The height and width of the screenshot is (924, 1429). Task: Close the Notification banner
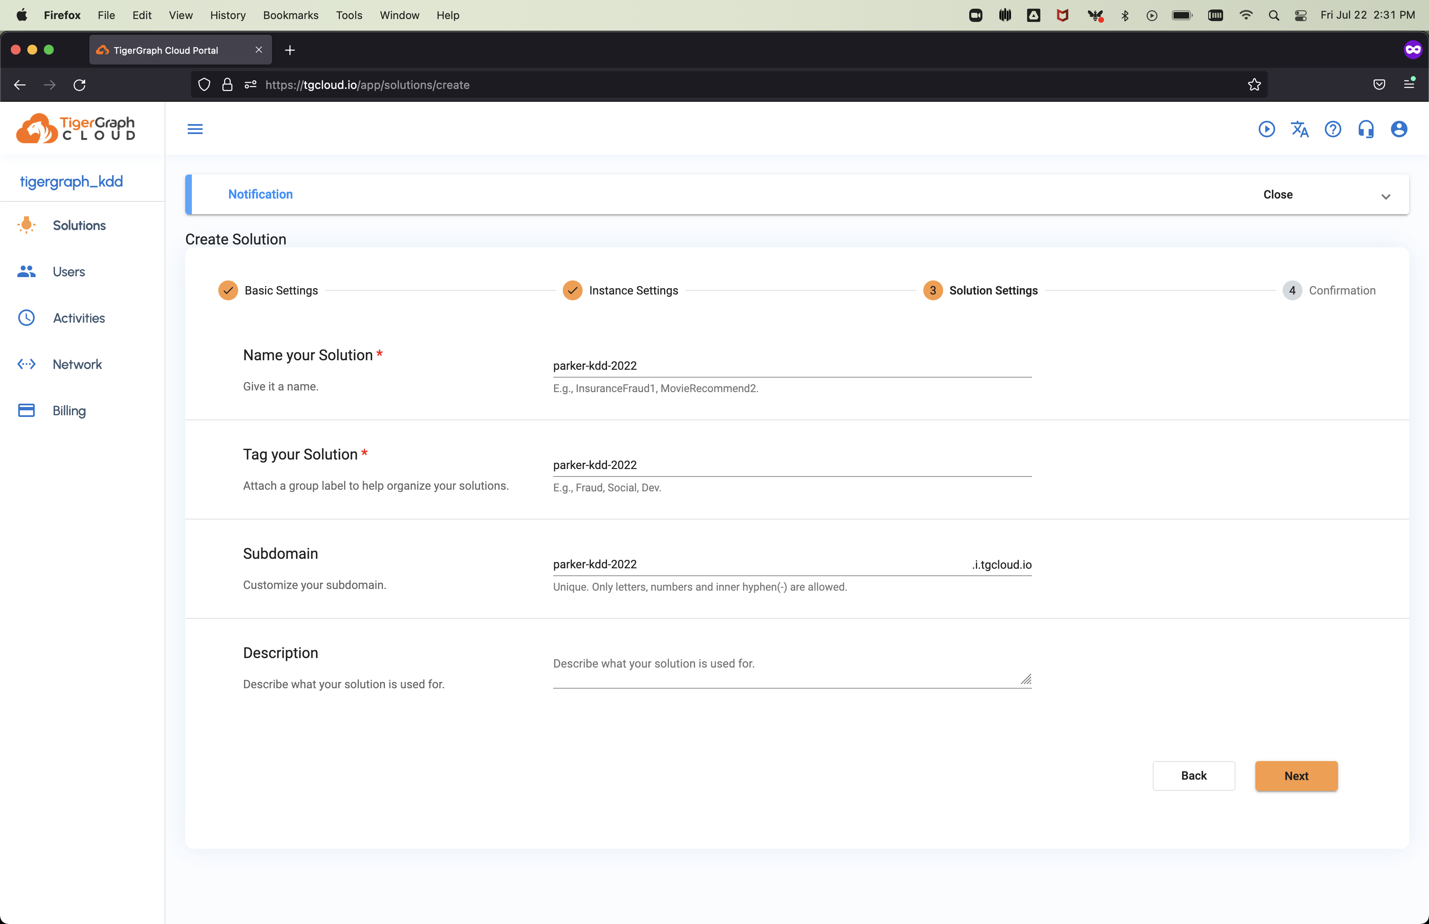pos(1277,194)
